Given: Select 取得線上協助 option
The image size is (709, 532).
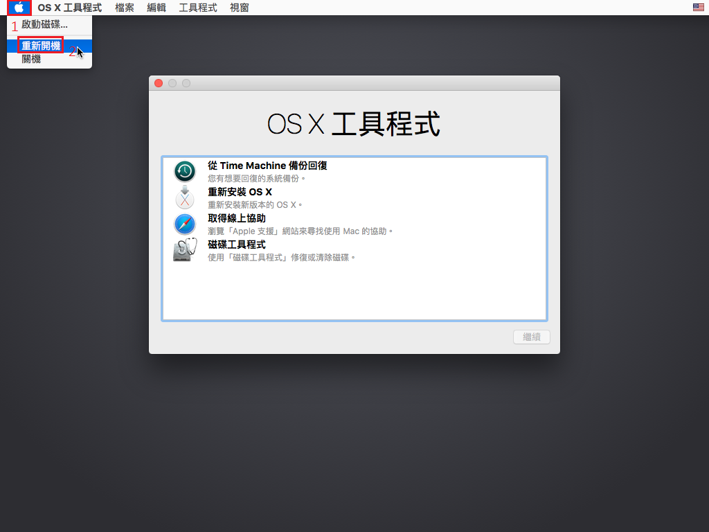Looking at the screenshot, I should (x=354, y=224).
